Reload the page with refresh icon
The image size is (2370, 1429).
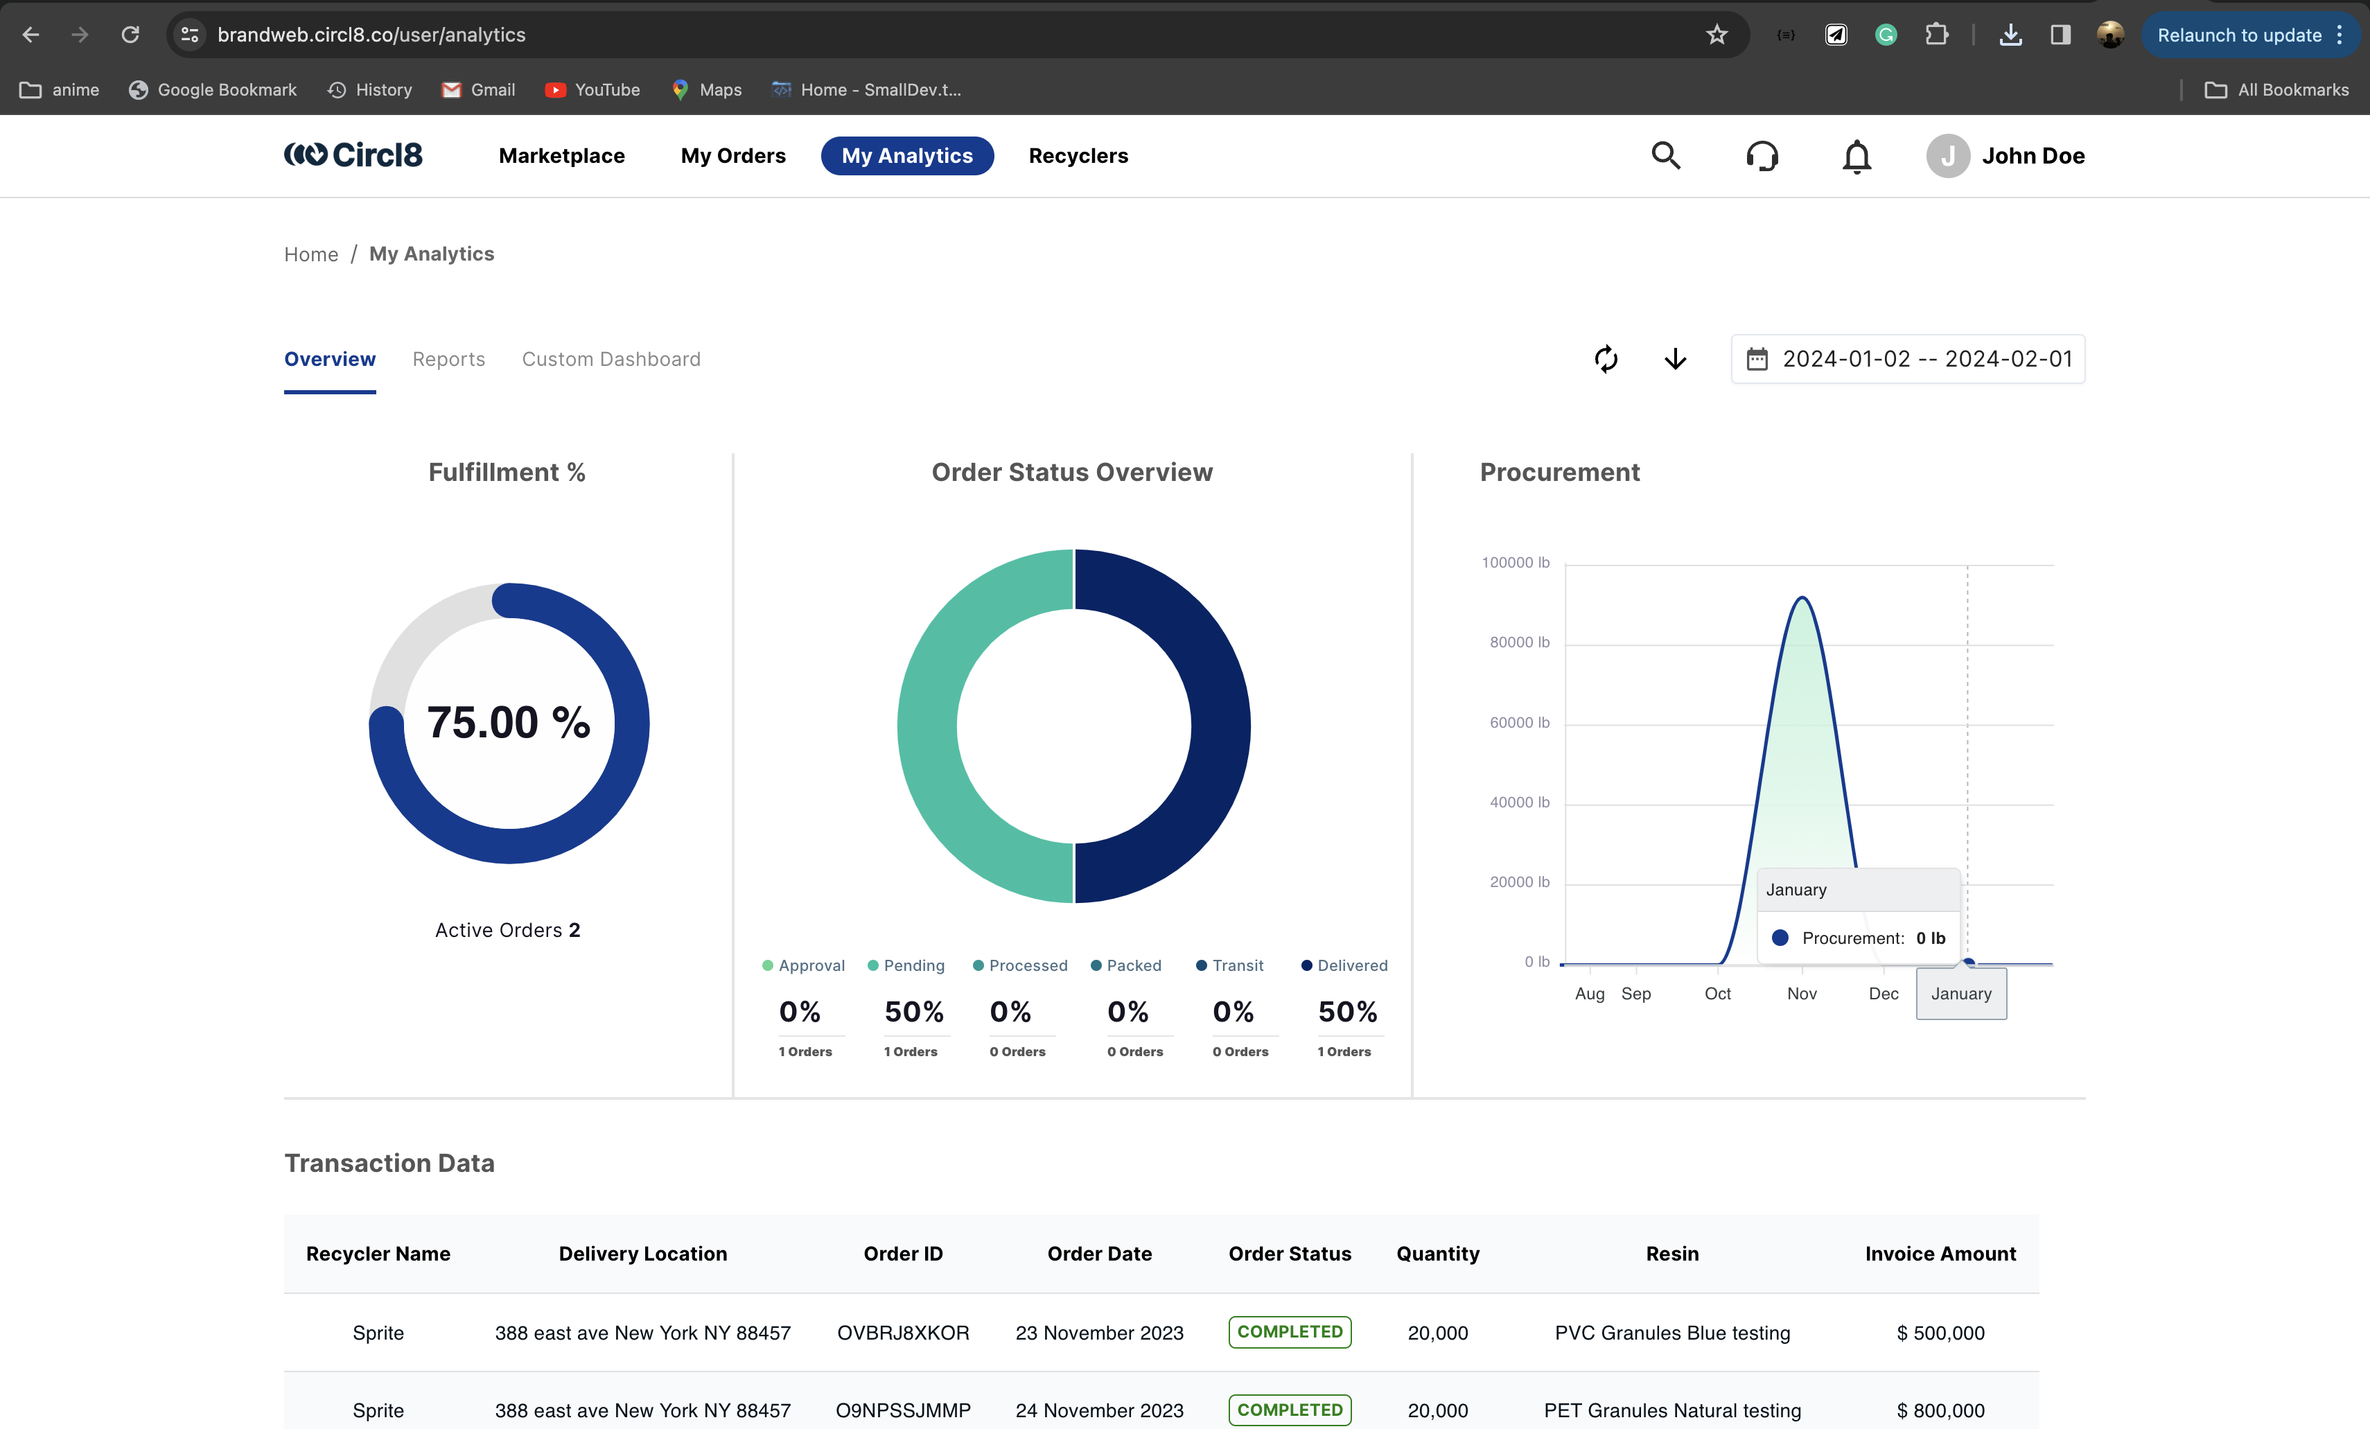click(131, 35)
